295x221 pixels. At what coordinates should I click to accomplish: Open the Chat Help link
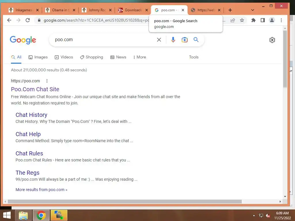(x=28, y=134)
